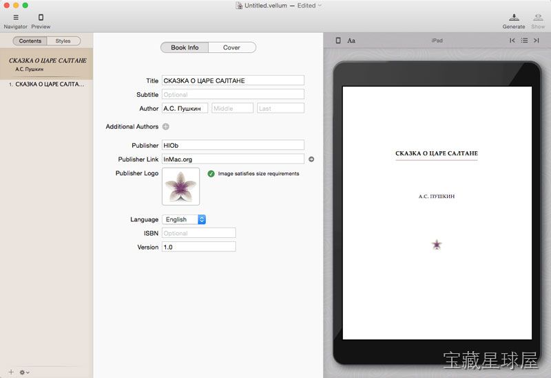Click the Publisher Logo flower thumbnail

pyautogui.click(x=180, y=186)
